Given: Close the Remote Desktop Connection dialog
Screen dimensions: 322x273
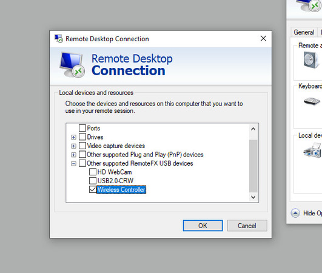Looking at the screenshot, I should pyautogui.click(x=263, y=38).
